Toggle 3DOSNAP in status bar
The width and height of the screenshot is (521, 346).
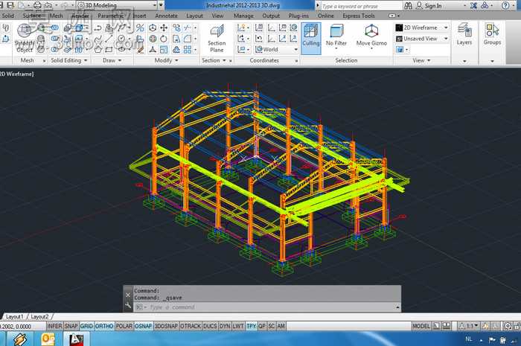tap(166, 326)
